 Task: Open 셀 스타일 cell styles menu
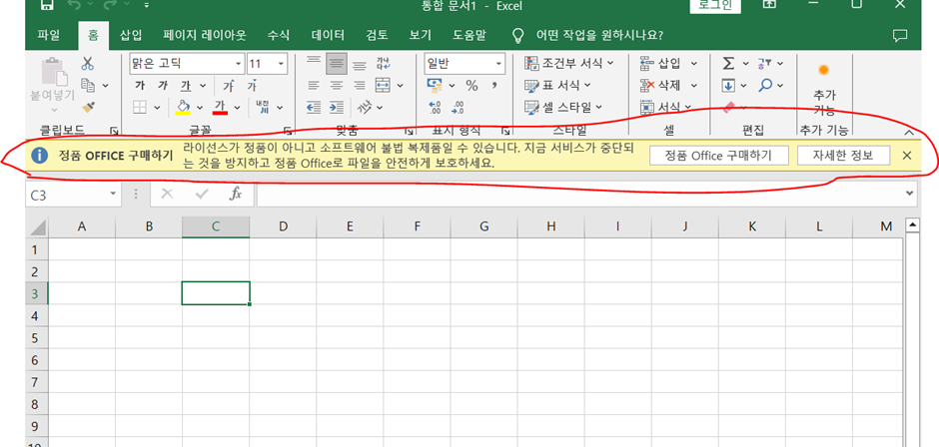click(562, 107)
